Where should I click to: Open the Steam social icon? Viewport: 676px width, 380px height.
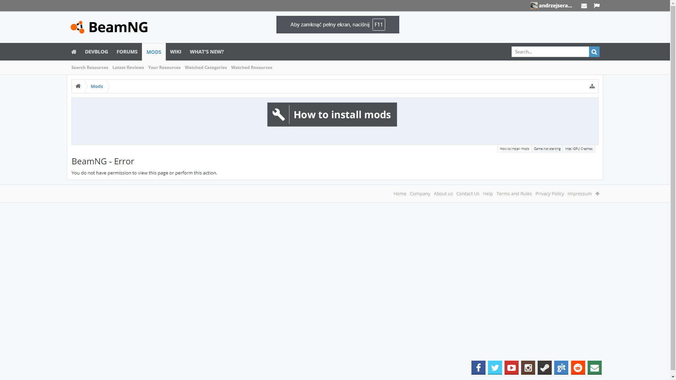click(544, 368)
